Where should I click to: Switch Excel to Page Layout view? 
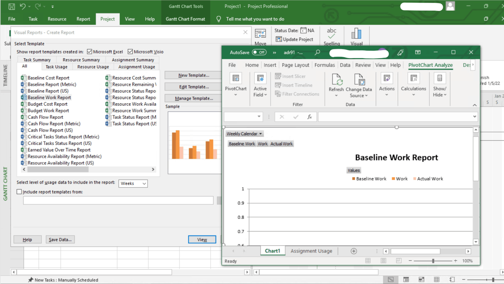tap(383, 261)
